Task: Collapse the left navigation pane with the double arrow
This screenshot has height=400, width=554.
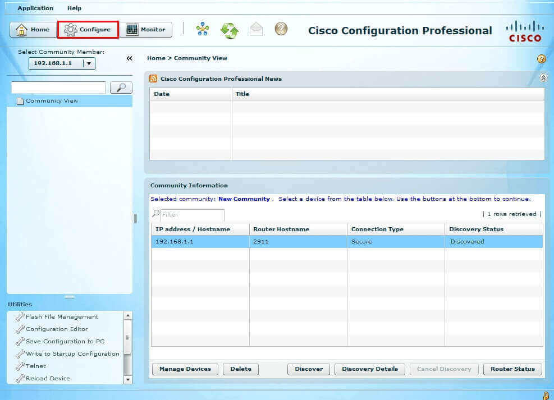Action: pos(130,58)
